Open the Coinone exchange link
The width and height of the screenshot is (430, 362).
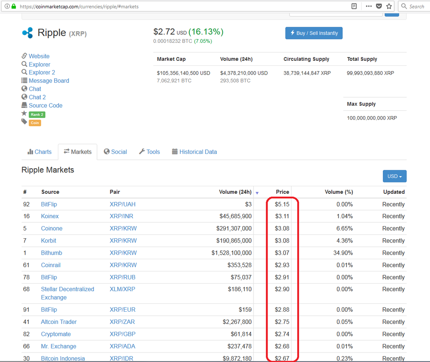[x=52, y=228]
